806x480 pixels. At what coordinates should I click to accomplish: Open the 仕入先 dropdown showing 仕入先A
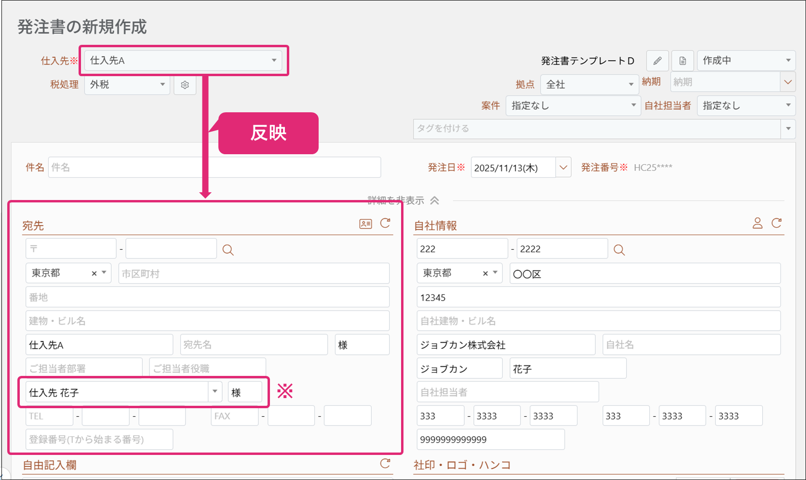coord(183,61)
